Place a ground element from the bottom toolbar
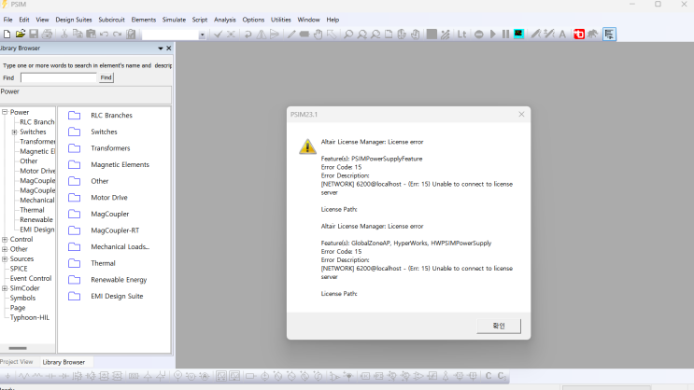Viewport: 694px width, 390px height. pyautogui.click(x=7, y=376)
